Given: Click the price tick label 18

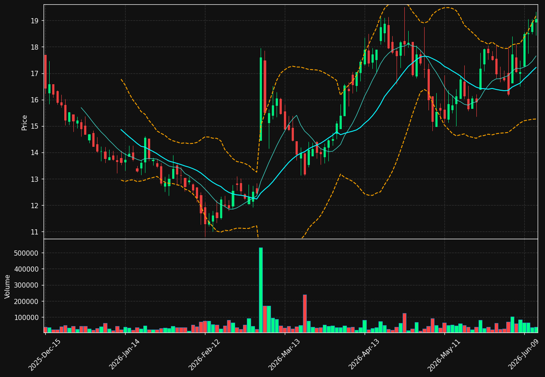Looking at the screenshot, I should pyautogui.click(x=34, y=47).
